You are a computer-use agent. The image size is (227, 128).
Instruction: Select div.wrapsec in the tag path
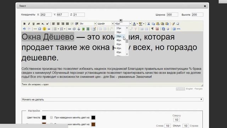coord(34,85)
